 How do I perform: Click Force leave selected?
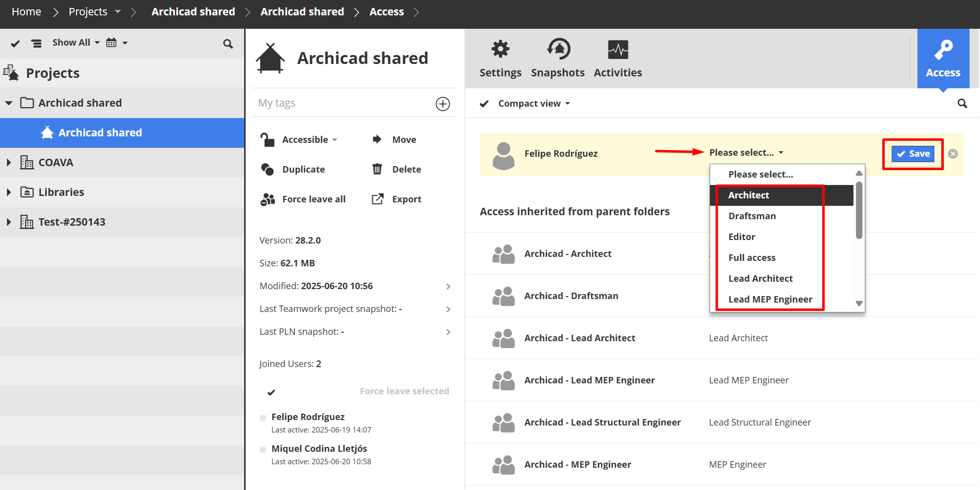pyautogui.click(x=404, y=391)
